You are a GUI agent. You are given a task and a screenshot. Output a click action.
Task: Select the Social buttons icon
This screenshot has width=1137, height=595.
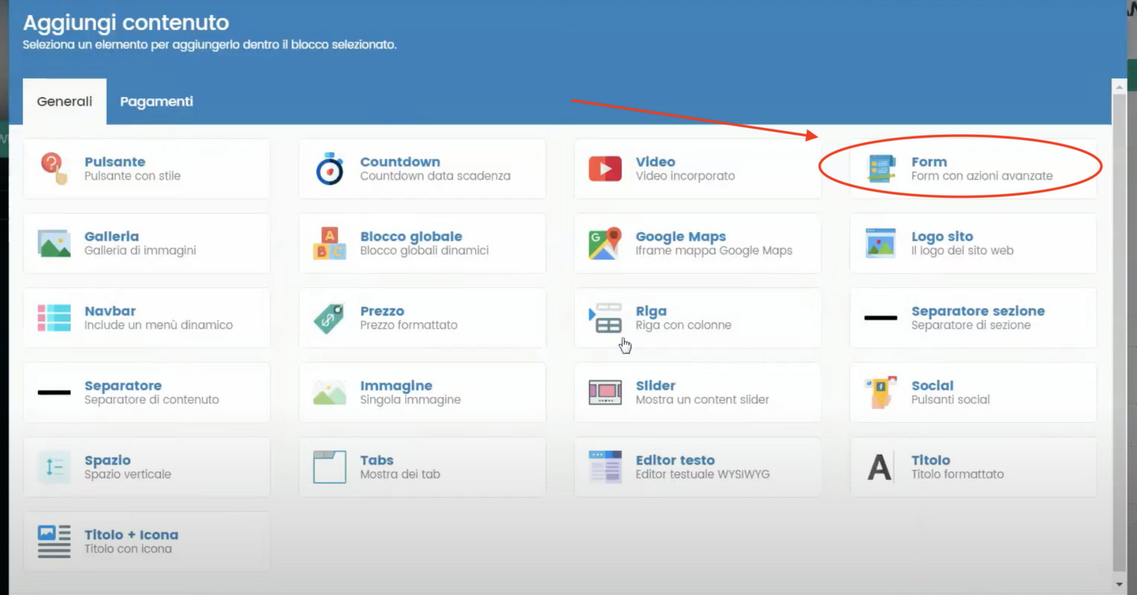click(x=881, y=392)
